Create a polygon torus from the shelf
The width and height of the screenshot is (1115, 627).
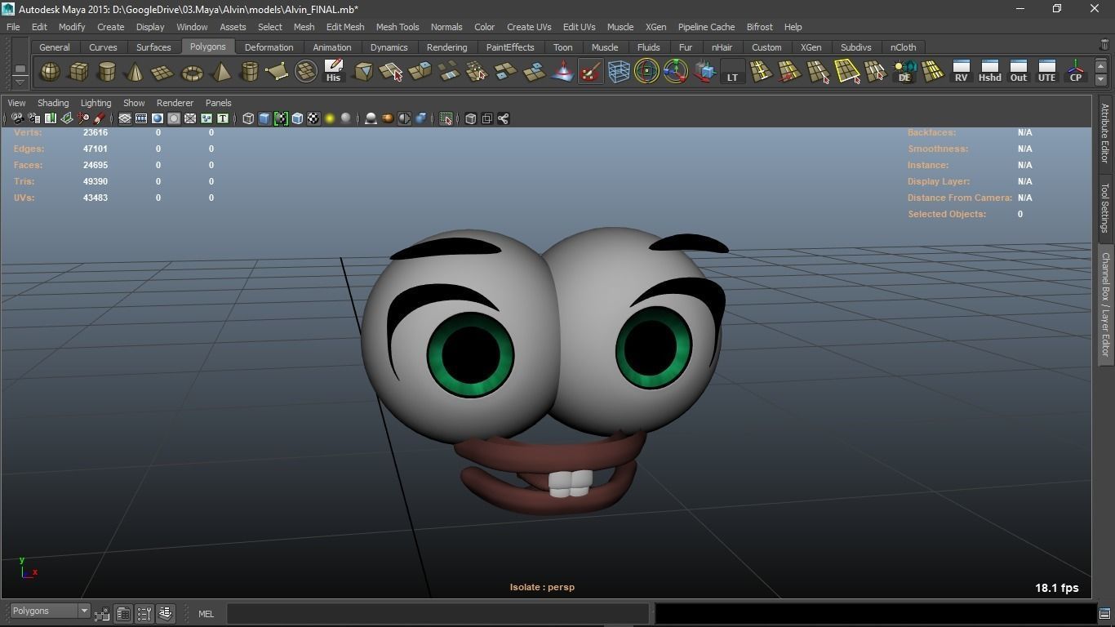192,72
